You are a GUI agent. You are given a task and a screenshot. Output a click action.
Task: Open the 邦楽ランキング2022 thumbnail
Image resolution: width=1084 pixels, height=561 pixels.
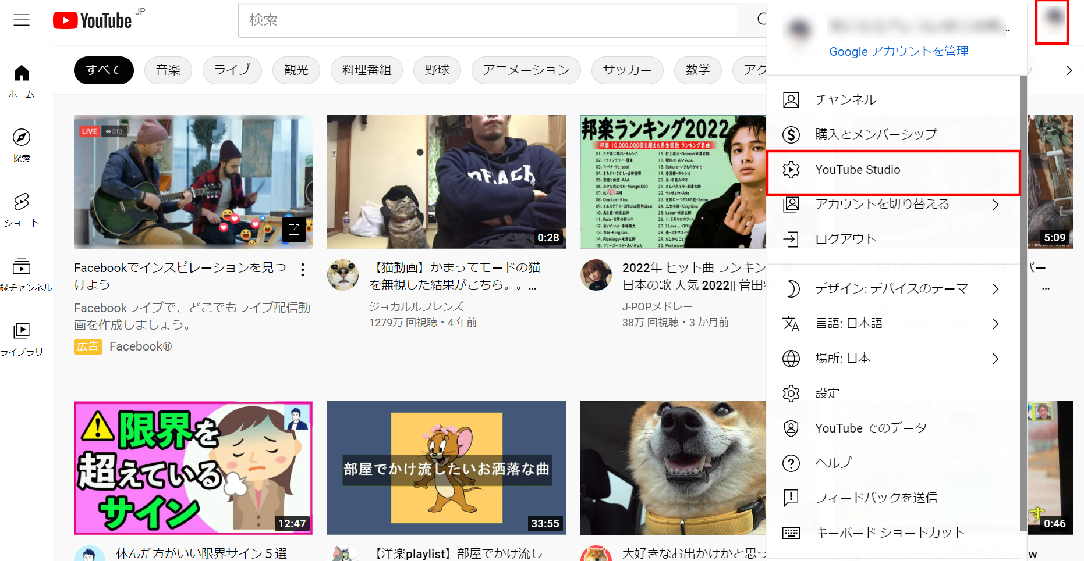click(x=673, y=182)
